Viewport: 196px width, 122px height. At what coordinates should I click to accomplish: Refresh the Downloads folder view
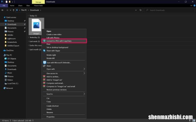pyautogui.click(x=140, y=10)
